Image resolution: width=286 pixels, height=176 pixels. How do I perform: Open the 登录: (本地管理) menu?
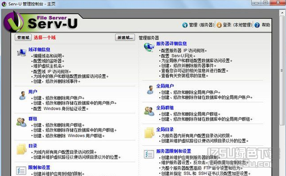coord(237,25)
